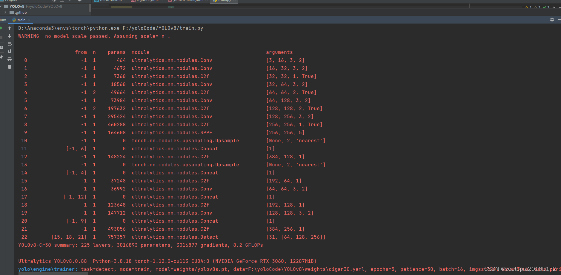Go down the stack trace in the console

pyautogui.click(x=10, y=36)
